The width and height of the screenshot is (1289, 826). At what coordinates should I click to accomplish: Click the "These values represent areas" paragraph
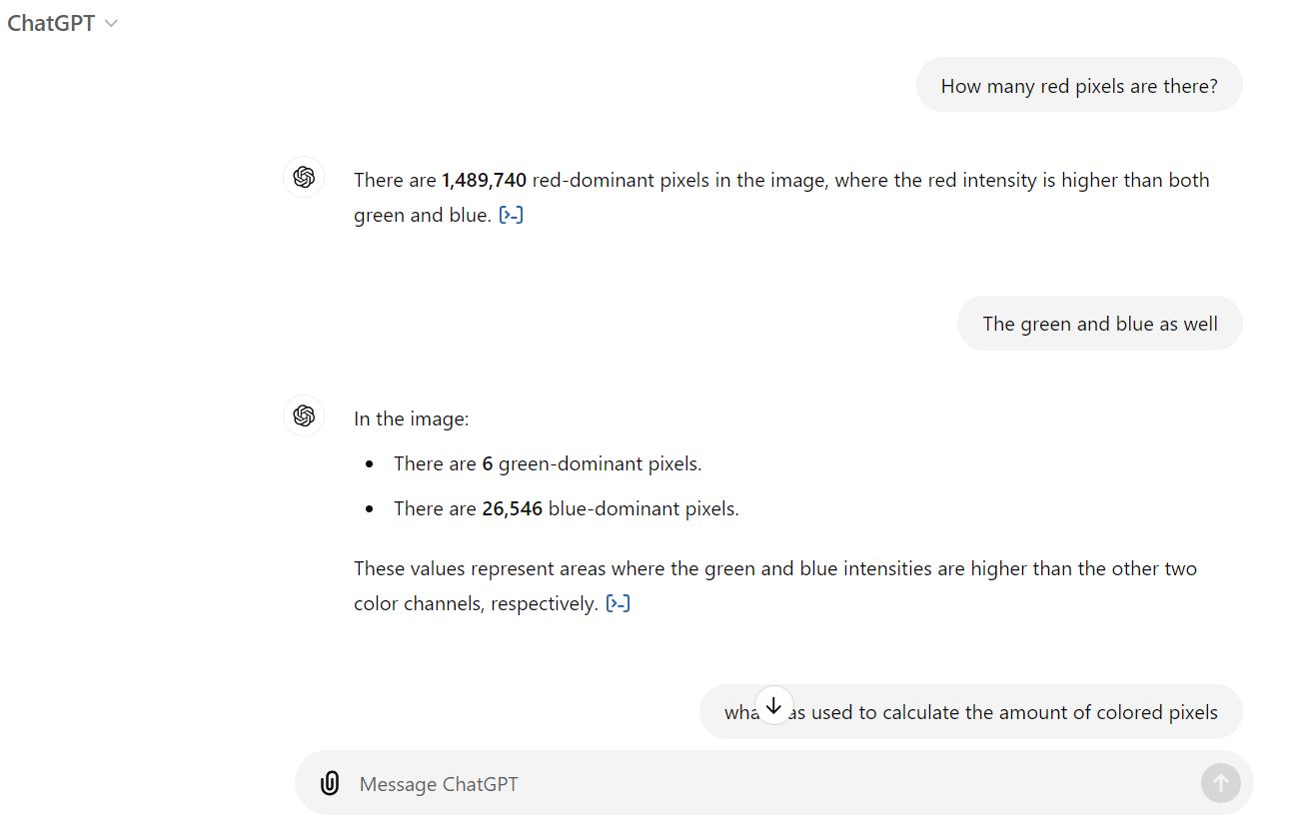point(774,569)
